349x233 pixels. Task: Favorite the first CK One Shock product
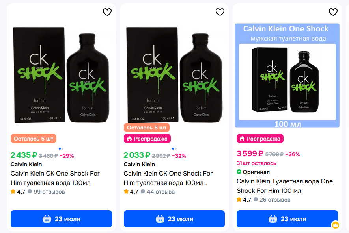(107, 12)
